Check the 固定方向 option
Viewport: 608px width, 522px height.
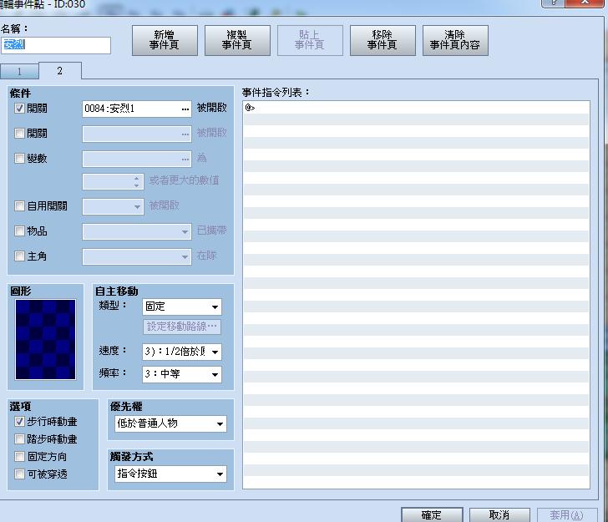19,457
